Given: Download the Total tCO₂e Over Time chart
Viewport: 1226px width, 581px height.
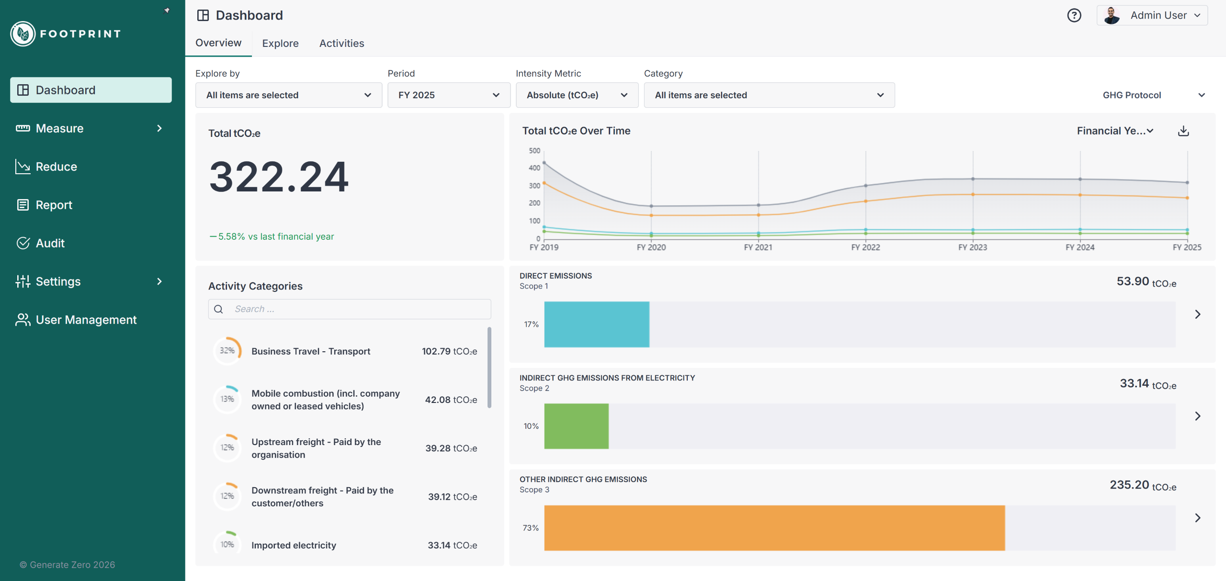Looking at the screenshot, I should coord(1183,131).
